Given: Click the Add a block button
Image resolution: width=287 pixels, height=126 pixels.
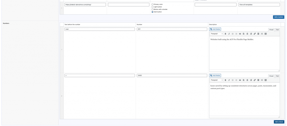Looking at the screenshot, I should [x=279, y=122].
